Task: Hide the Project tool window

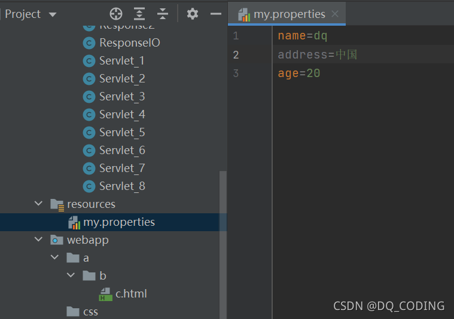Action: 216,14
